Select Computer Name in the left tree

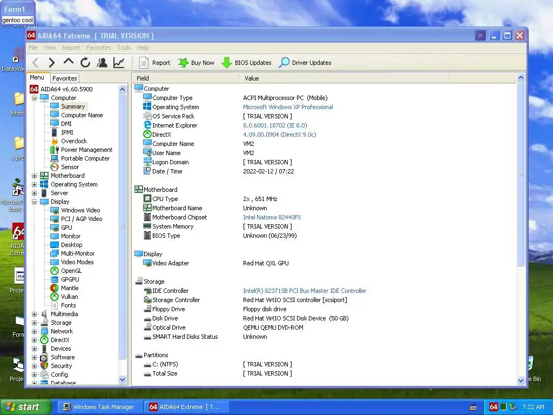point(82,115)
